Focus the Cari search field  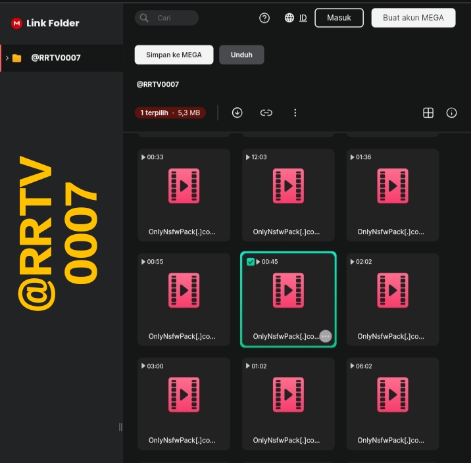[166, 18]
